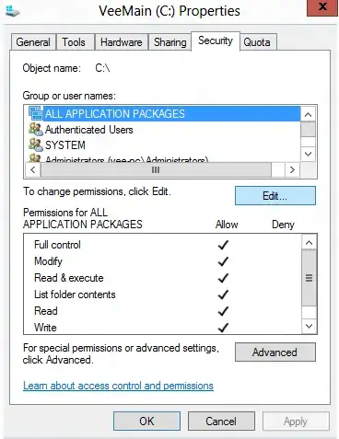Click the group list scroll up arrow
This screenshot has height=439, width=339.
pos(308,114)
